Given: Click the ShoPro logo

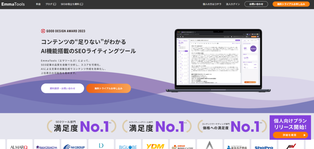Looking at the screenshot, I should pos(264,147).
